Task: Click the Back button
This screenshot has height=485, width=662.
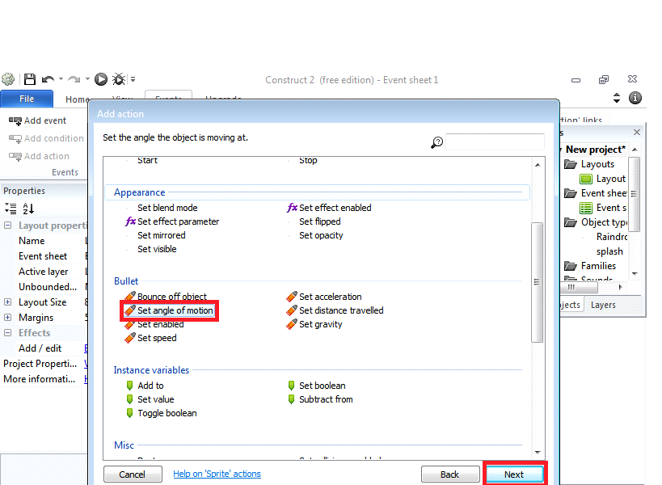Action: [450, 474]
